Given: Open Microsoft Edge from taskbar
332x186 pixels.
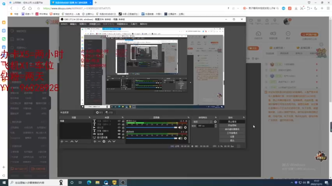Looking at the screenshot, I should click(x=89, y=182).
